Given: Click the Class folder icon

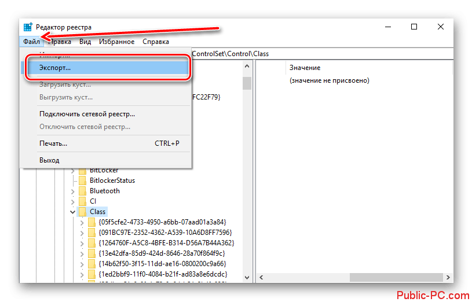Looking at the screenshot, I should (82, 212).
